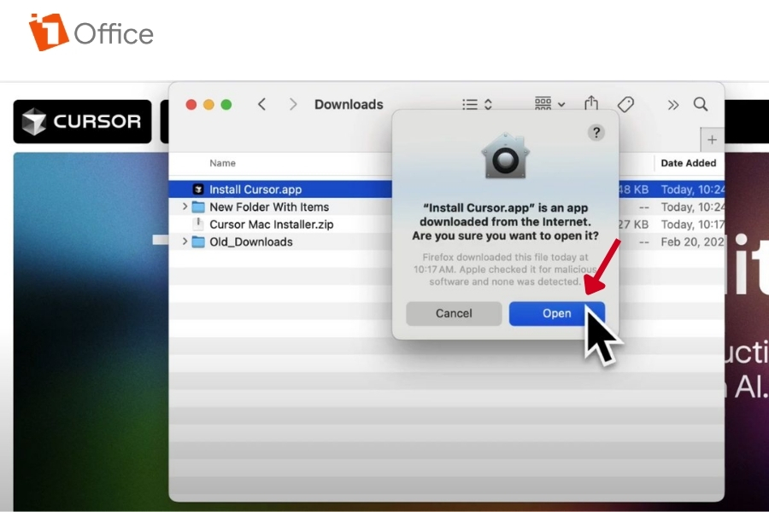Select New Folder With Items row
Screen dimensions: 769x512
pos(446,207)
